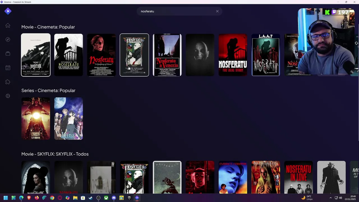
Task: Select faded gray NOSFERATU poster in SKYFLIX row
Action: (x=101, y=177)
